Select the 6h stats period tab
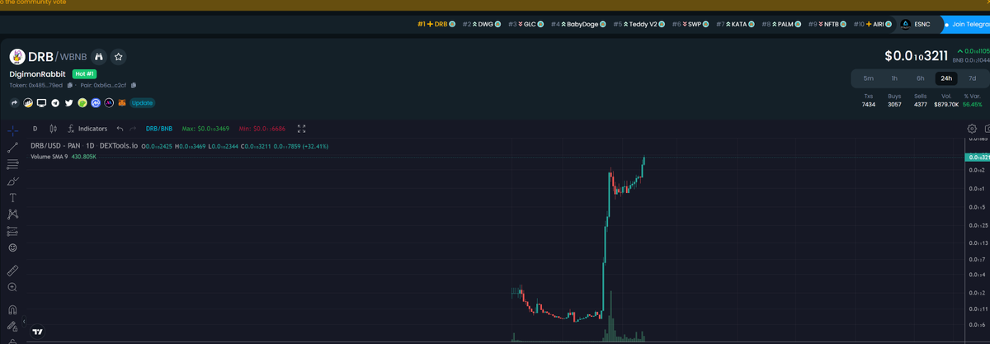The width and height of the screenshot is (990, 344). click(920, 78)
